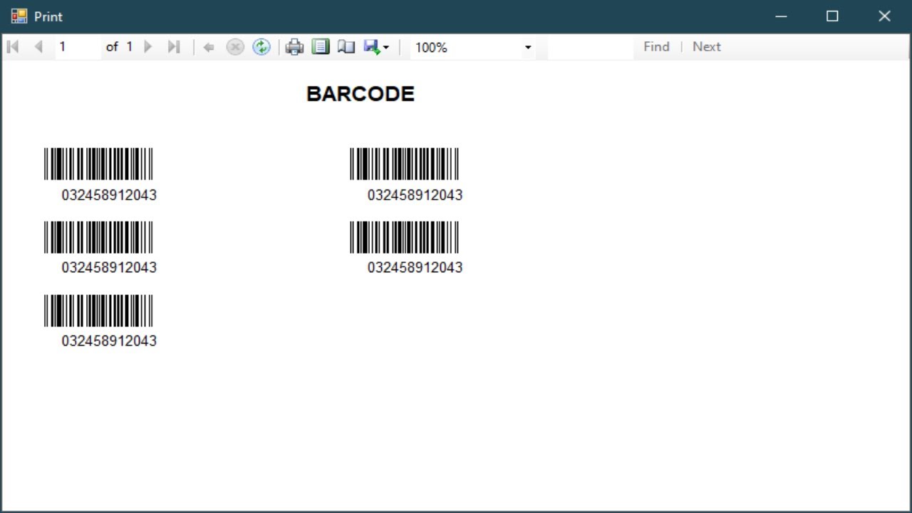This screenshot has height=513, width=912.
Task: Click the middle-right barcode image
Action: 404,237
